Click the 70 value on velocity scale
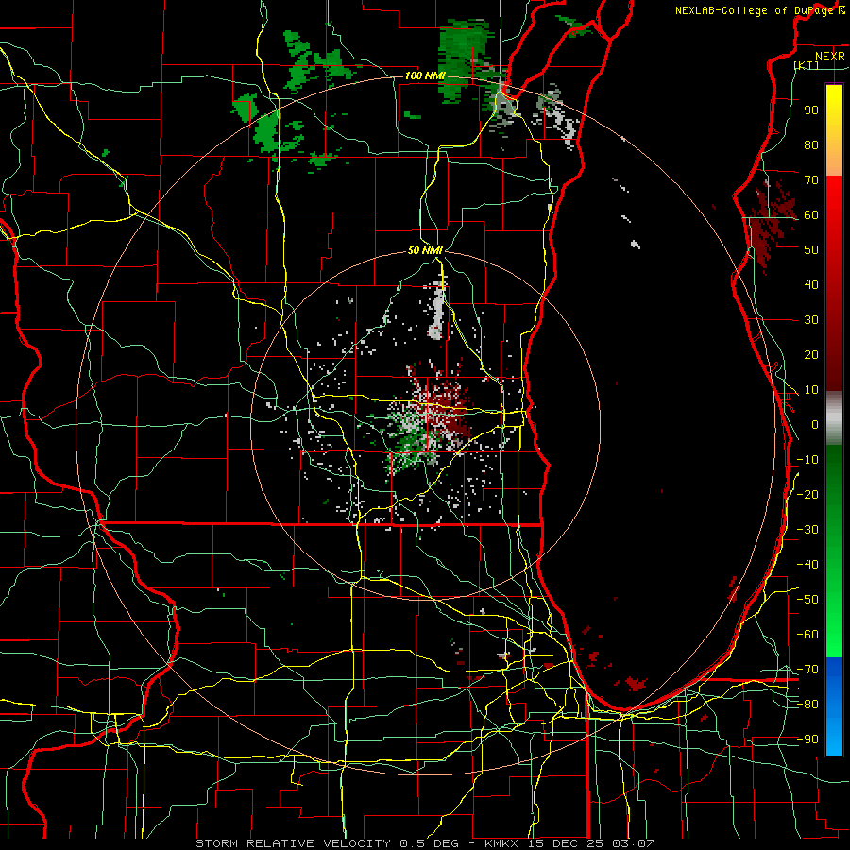Screen dimensions: 850x850 [811, 180]
